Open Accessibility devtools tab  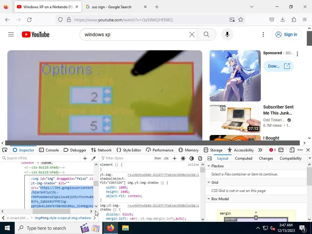click(x=241, y=150)
